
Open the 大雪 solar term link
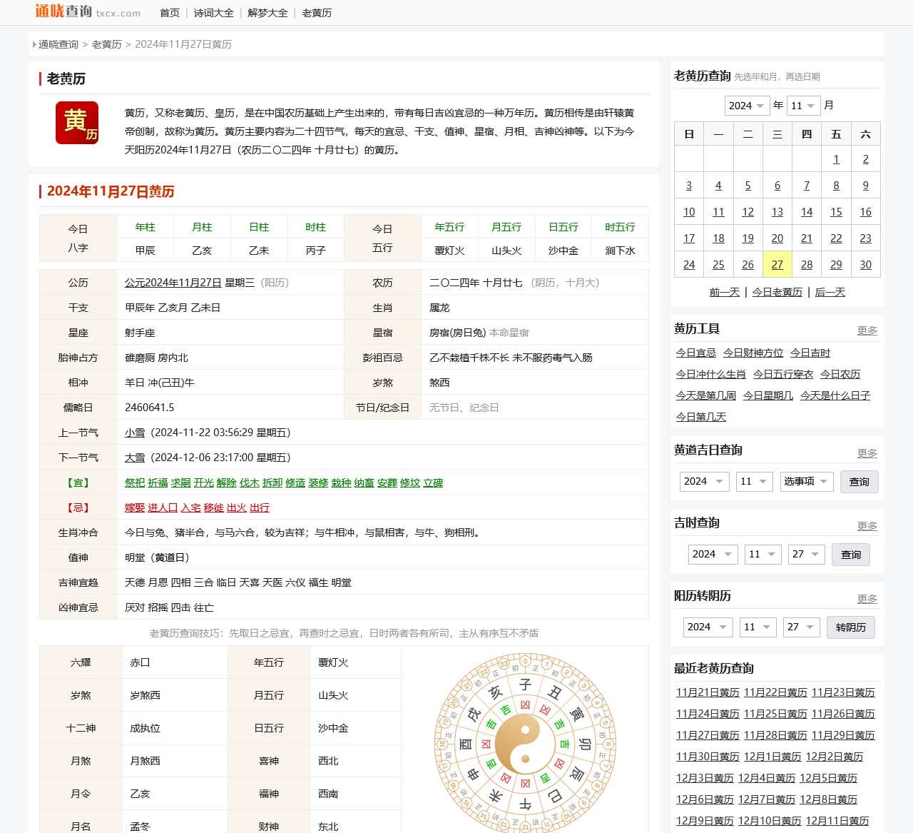pos(135,458)
